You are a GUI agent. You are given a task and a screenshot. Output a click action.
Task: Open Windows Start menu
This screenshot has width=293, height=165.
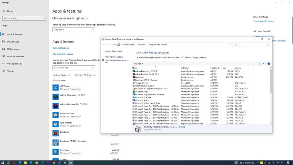pyautogui.click(x=3, y=163)
